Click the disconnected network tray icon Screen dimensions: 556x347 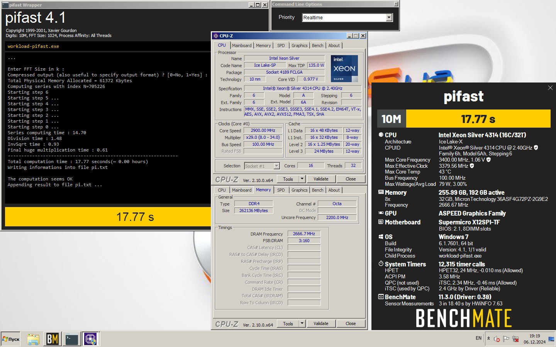tap(515, 339)
